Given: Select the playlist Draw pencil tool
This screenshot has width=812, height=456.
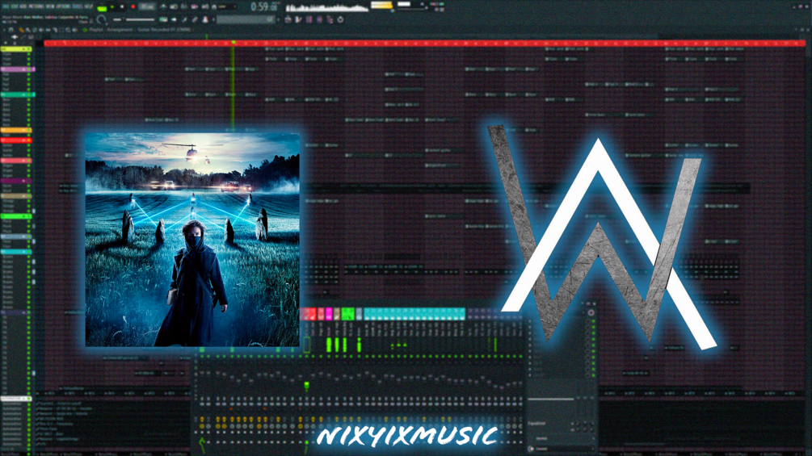Looking at the screenshot, I should coord(21,30).
